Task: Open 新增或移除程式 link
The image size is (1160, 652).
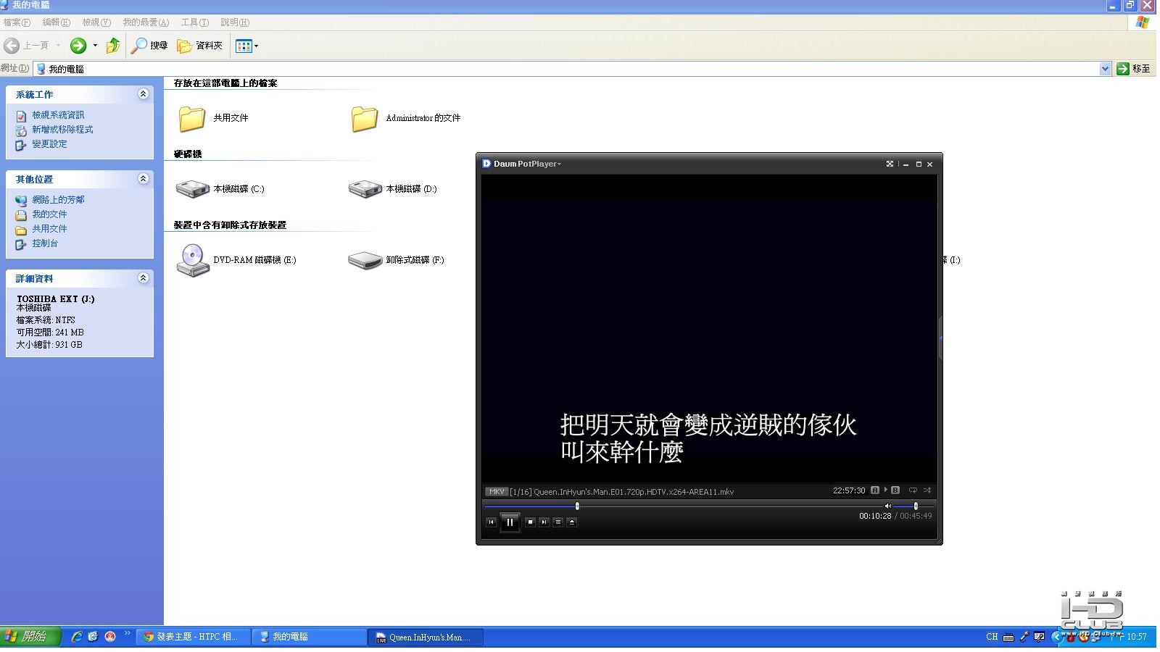Action: (x=62, y=130)
